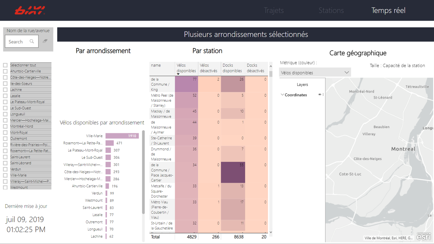Click the station table's scroll-down arrow
This screenshot has width=434, height=244.
click(x=271, y=232)
